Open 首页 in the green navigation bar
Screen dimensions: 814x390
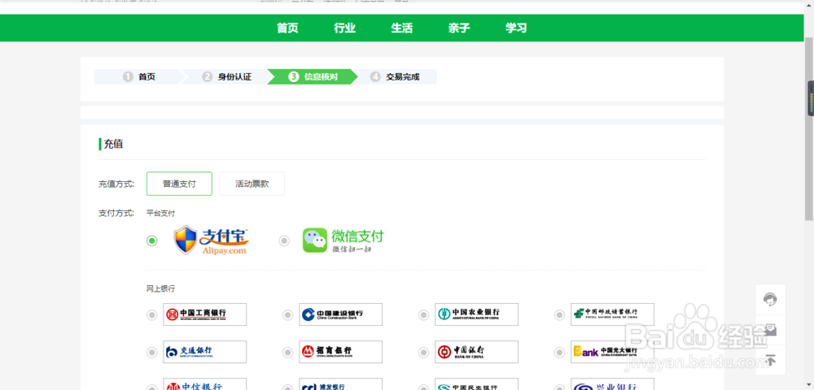pos(287,28)
